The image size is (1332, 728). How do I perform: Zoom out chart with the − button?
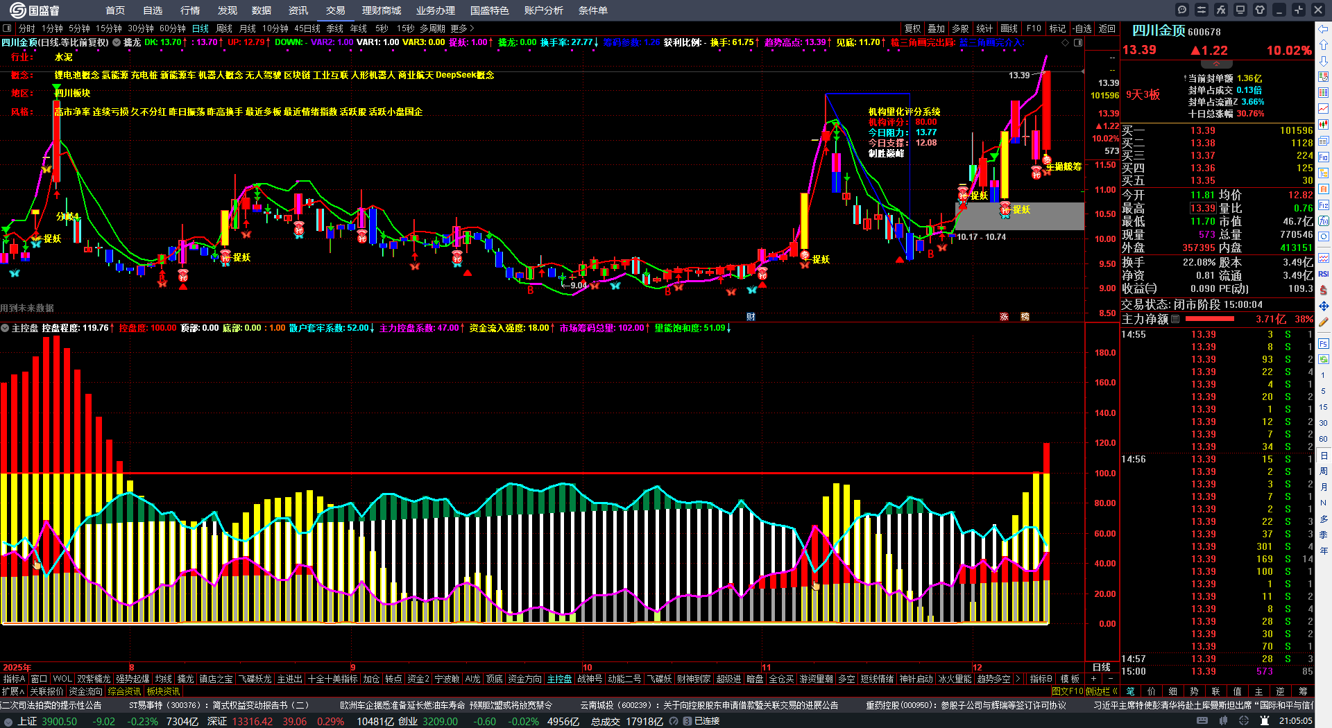pyautogui.click(x=1110, y=679)
